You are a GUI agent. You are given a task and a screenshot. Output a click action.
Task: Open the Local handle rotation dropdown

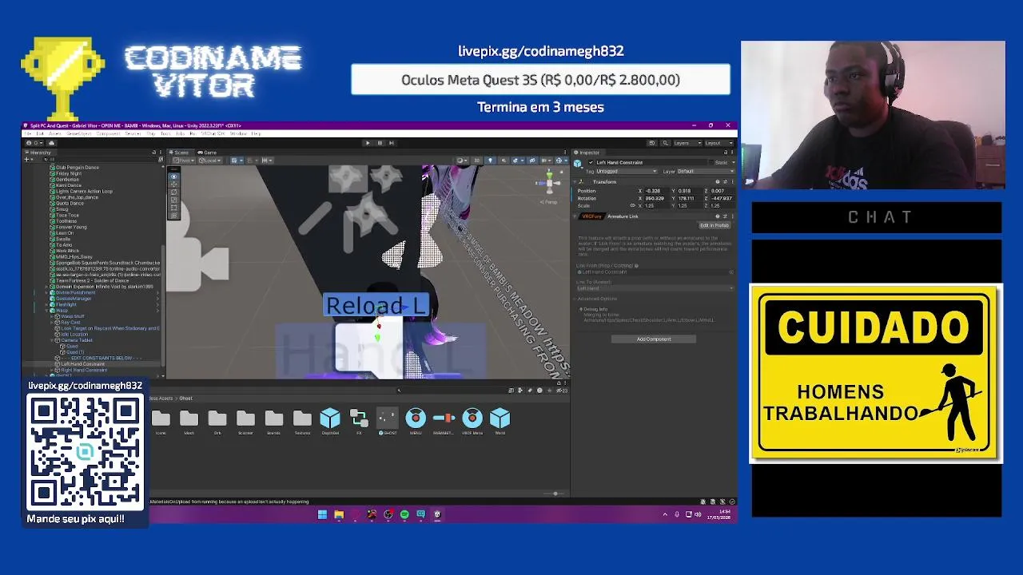point(210,160)
